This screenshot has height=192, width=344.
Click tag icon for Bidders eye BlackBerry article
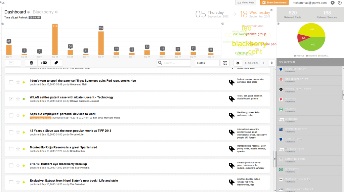(x=232, y=166)
